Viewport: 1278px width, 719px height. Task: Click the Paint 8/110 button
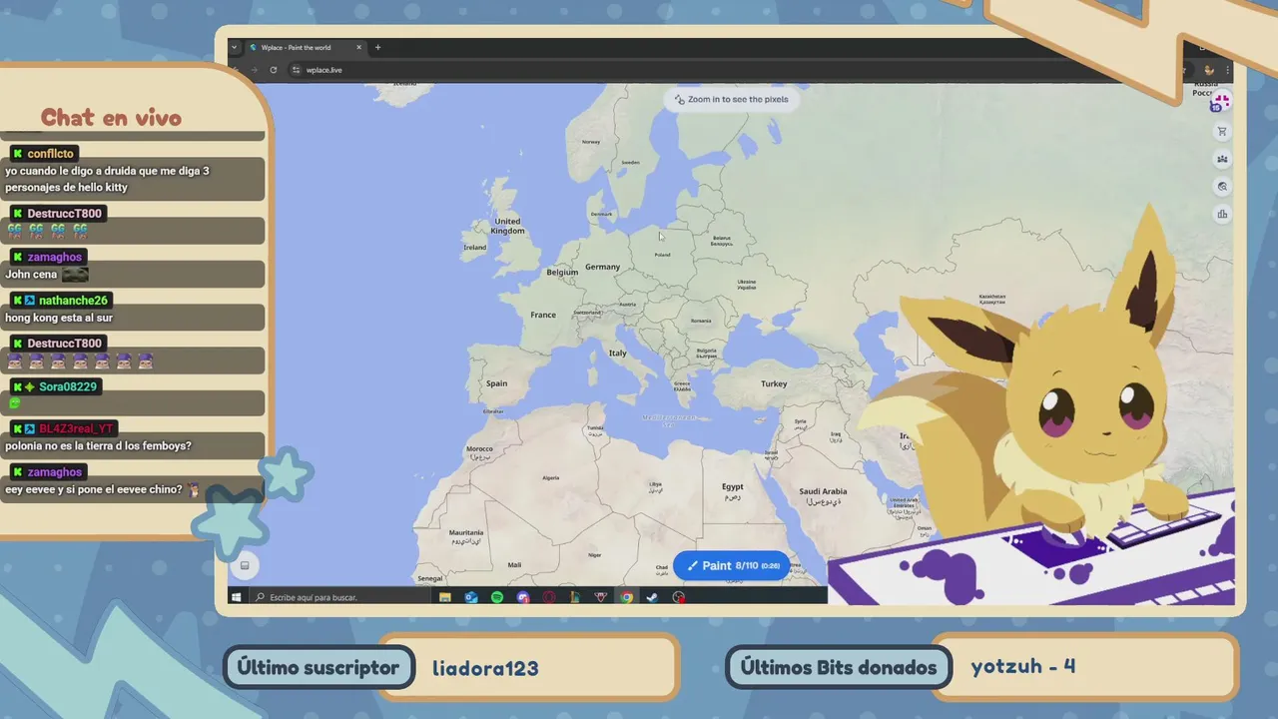732,565
